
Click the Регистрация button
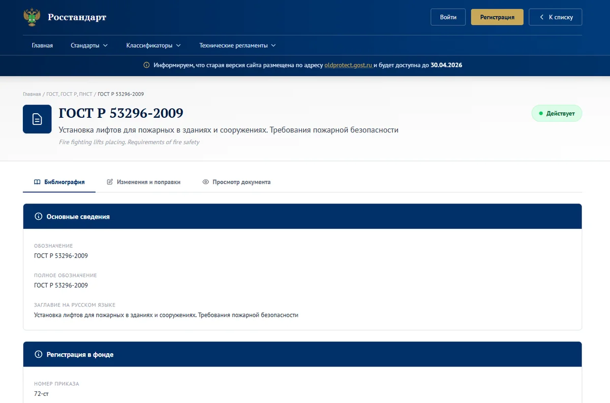pos(497,17)
